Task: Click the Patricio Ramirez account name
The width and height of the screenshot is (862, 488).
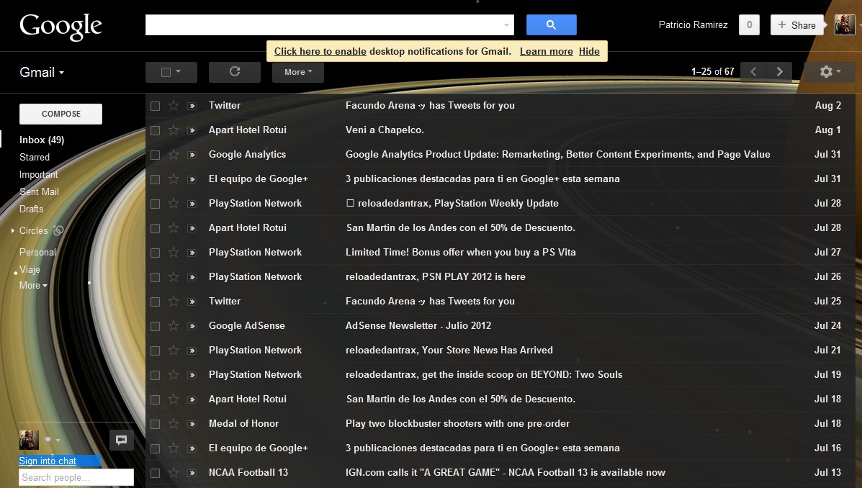Action: [693, 24]
